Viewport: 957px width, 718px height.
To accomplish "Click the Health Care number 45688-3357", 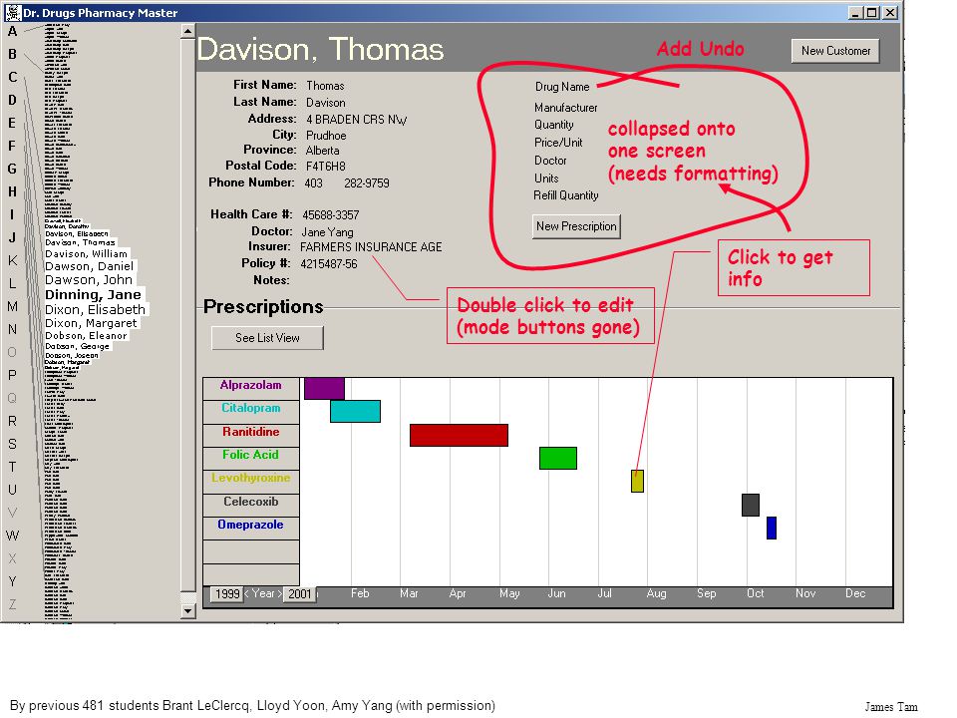I will tap(331, 215).
